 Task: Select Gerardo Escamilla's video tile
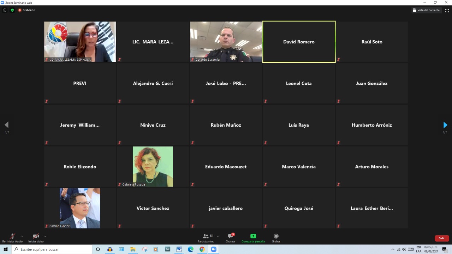(226, 42)
